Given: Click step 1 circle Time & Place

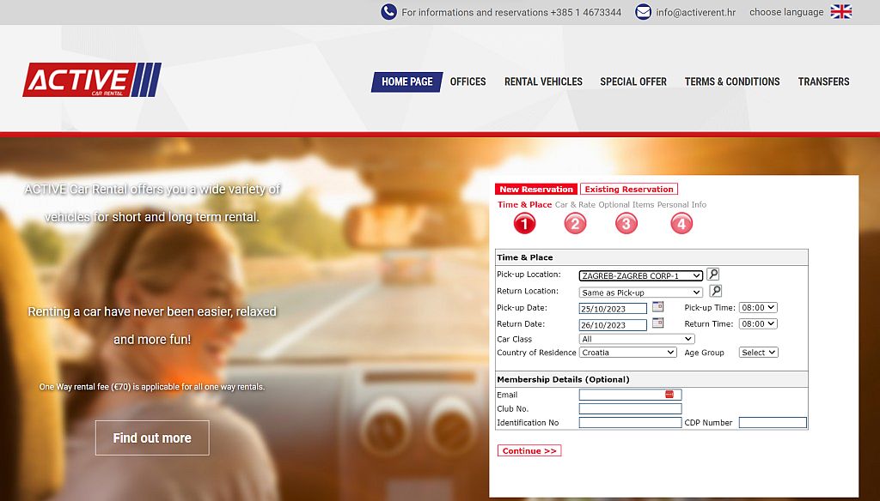Looking at the screenshot, I should (524, 224).
